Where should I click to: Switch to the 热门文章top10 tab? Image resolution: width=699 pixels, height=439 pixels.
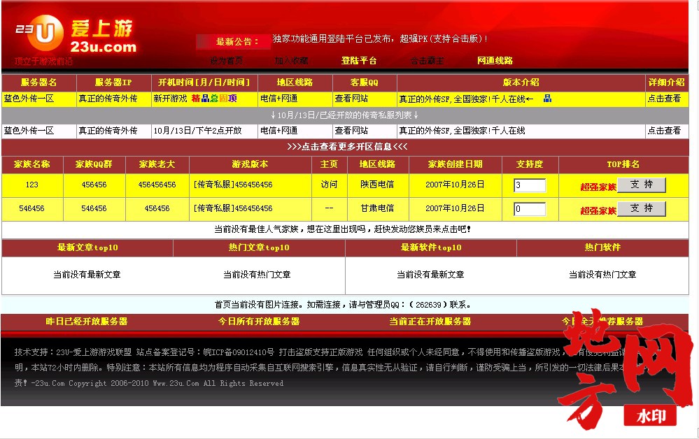[259, 247]
